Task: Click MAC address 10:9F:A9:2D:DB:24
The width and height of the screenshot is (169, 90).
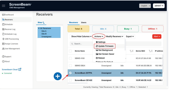Action: (144, 65)
